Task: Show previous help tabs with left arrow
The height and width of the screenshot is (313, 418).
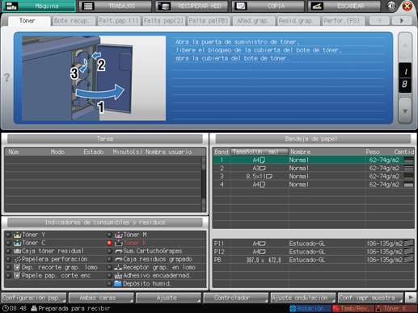Action: tap(379, 21)
